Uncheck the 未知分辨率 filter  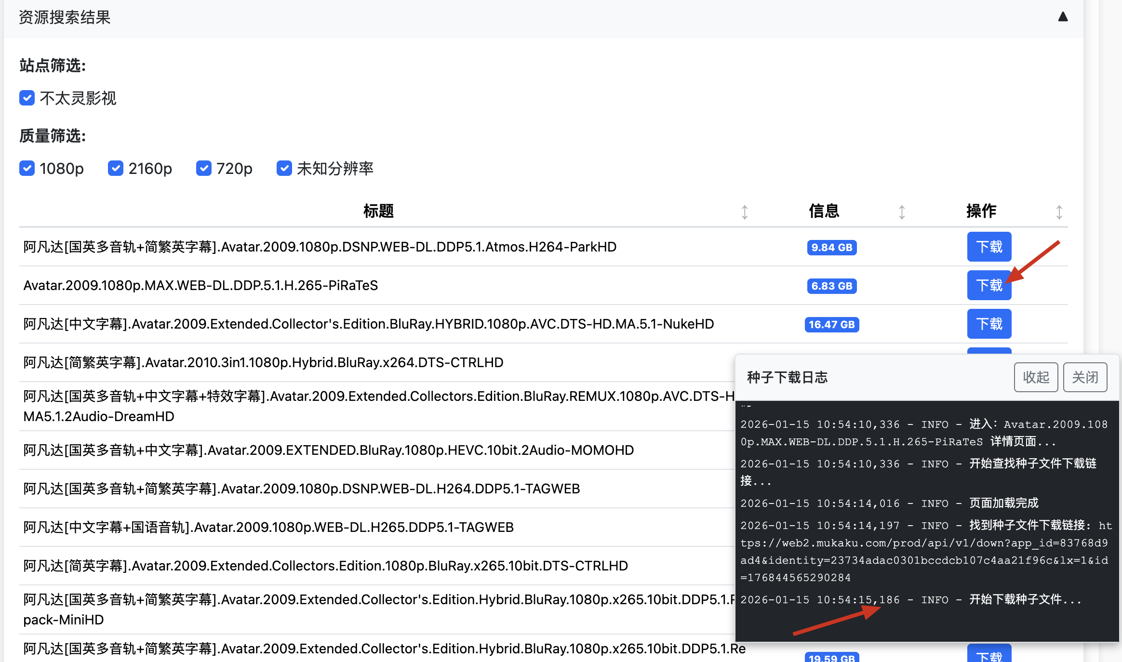point(284,168)
